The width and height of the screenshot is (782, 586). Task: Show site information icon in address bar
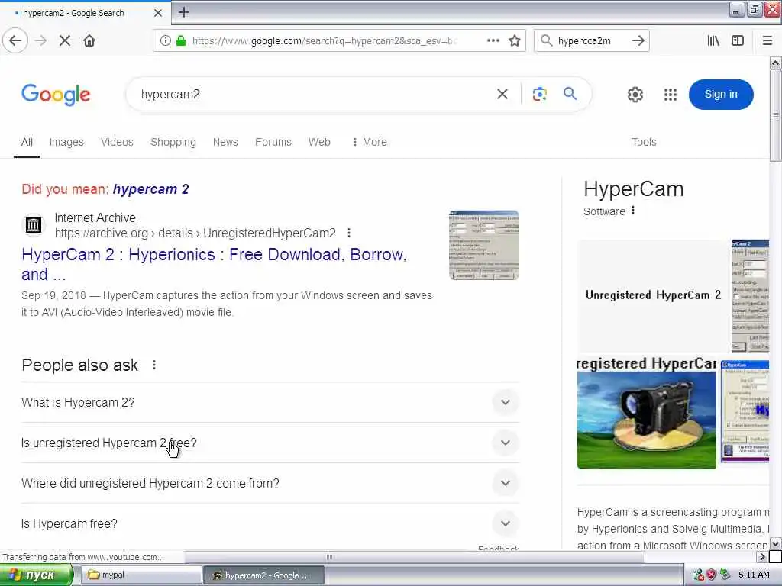(x=166, y=41)
